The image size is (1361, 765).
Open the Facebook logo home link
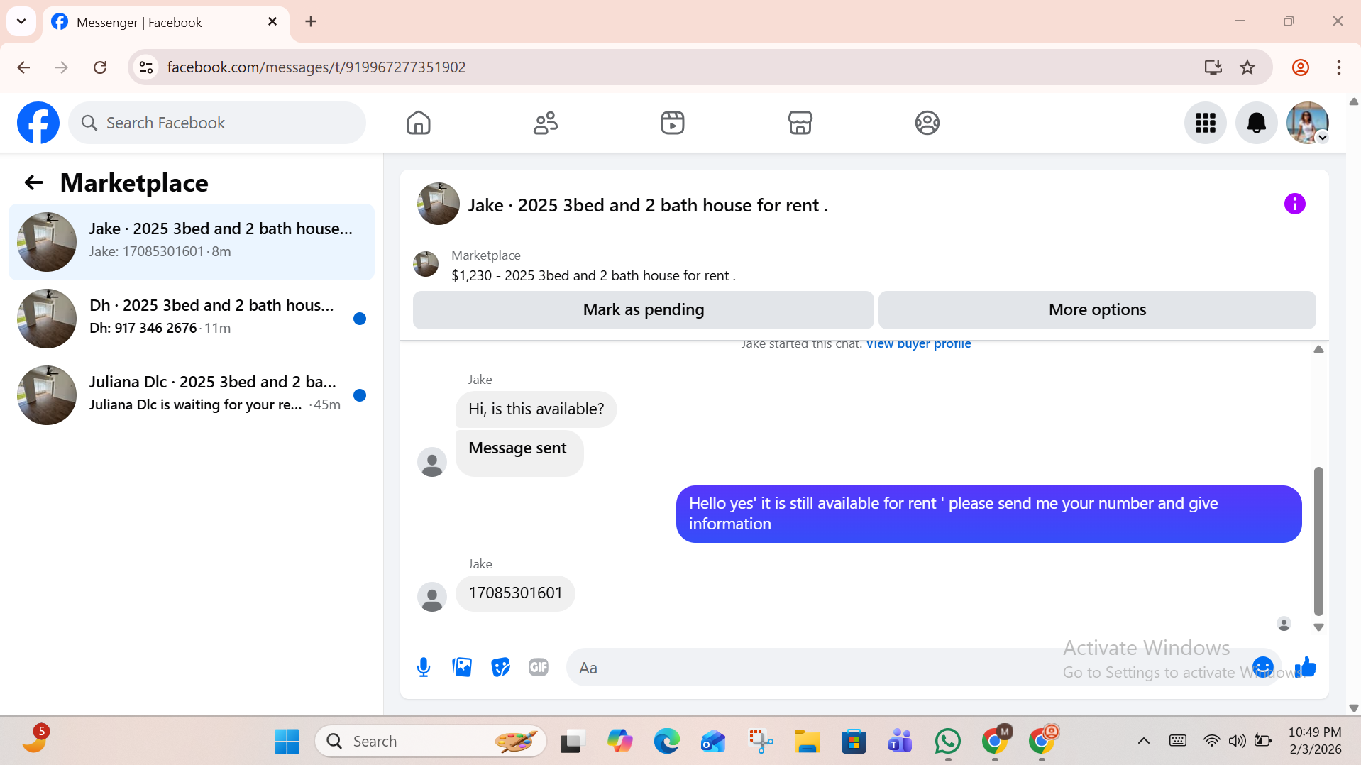(38, 123)
